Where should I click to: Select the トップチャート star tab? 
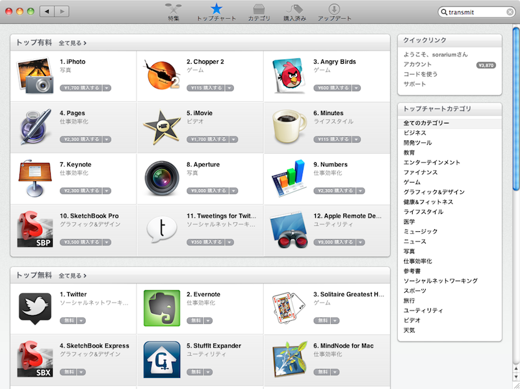coord(216,12)
